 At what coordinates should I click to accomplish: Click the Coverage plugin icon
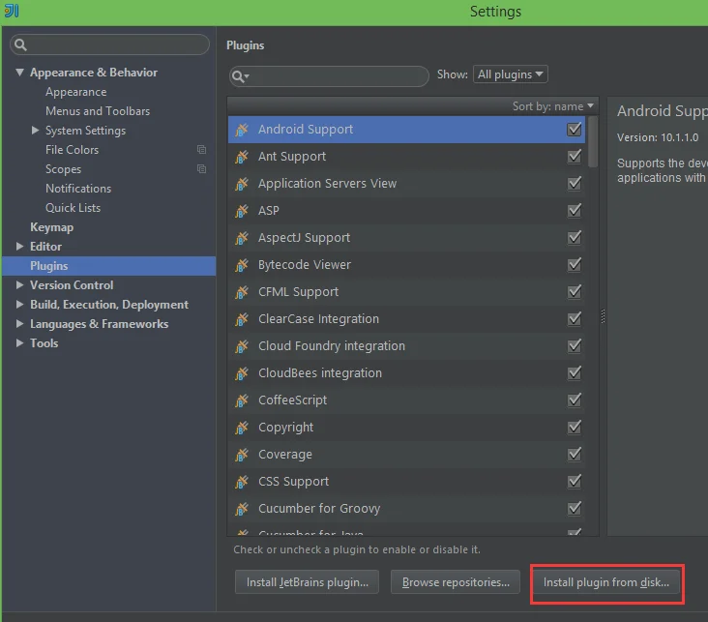[x=242, y=455]
